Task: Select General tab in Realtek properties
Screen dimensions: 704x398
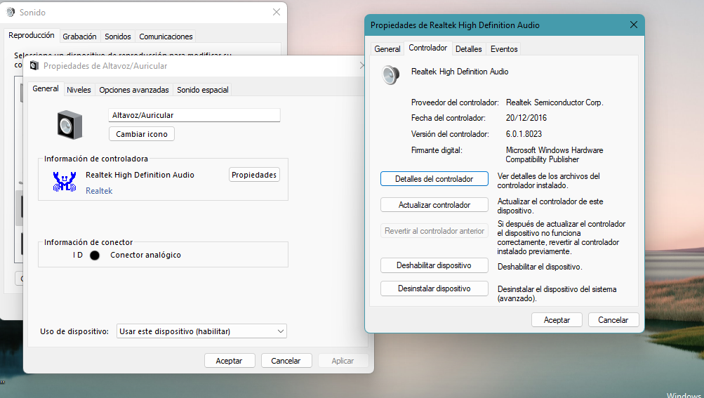Action: tap(387, 49)
